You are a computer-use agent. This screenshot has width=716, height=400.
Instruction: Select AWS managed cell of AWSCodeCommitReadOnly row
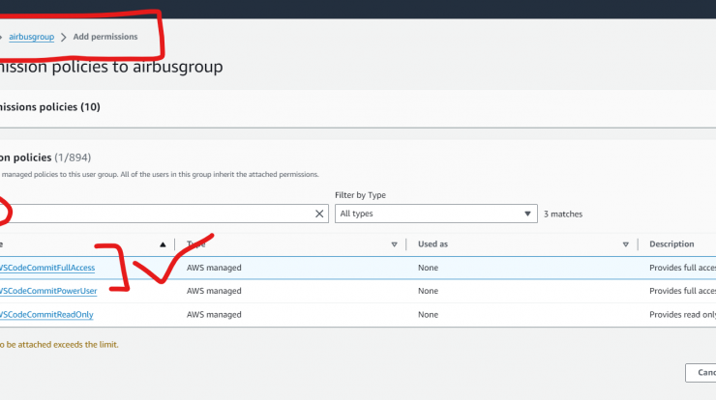pyautogui.click(x=214, y=315)
